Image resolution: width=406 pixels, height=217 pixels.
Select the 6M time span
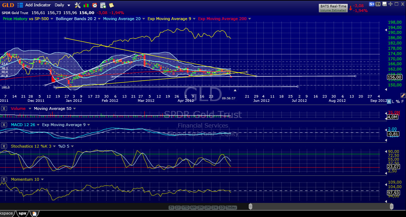[x=193, y=207]
